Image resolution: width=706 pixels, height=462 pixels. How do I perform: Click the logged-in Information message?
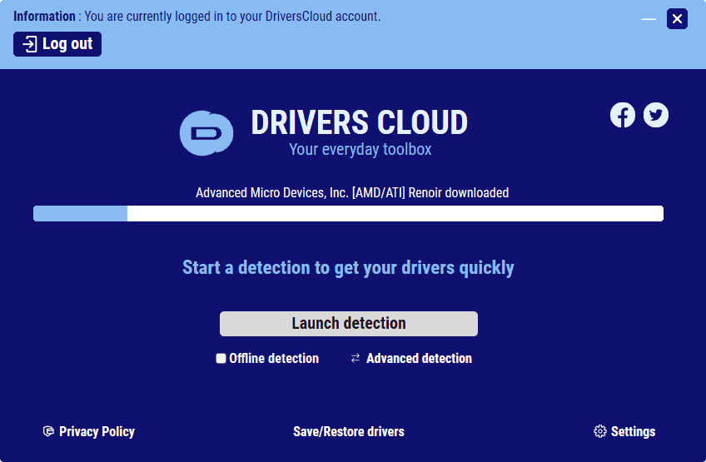196,17
